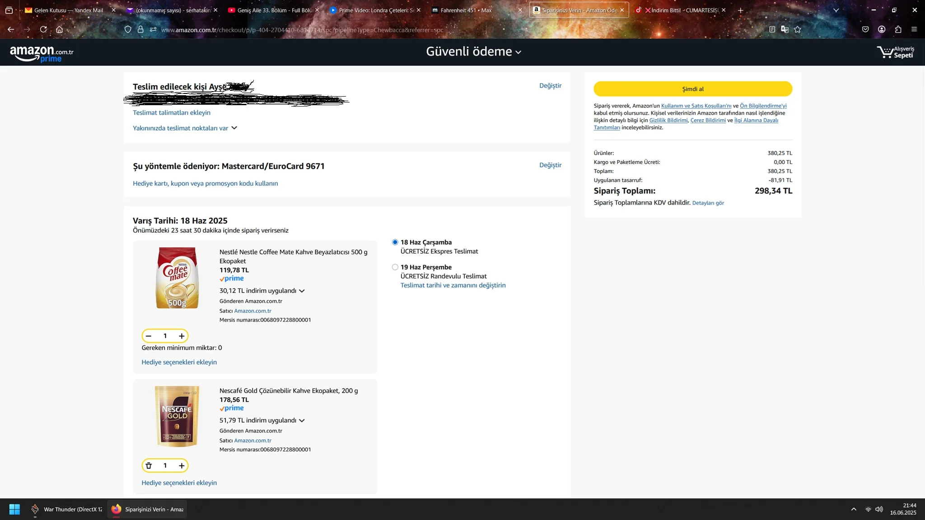Select the 18 Haz Çarşamba delivery option
925x520 pixels.
395,242
